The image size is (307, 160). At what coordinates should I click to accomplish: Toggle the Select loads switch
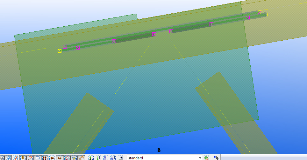click(x=67, y=158)
